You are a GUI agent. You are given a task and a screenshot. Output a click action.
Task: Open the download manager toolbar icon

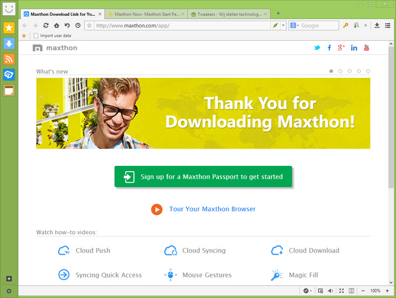pyautogui.click(x=377, y=26)
